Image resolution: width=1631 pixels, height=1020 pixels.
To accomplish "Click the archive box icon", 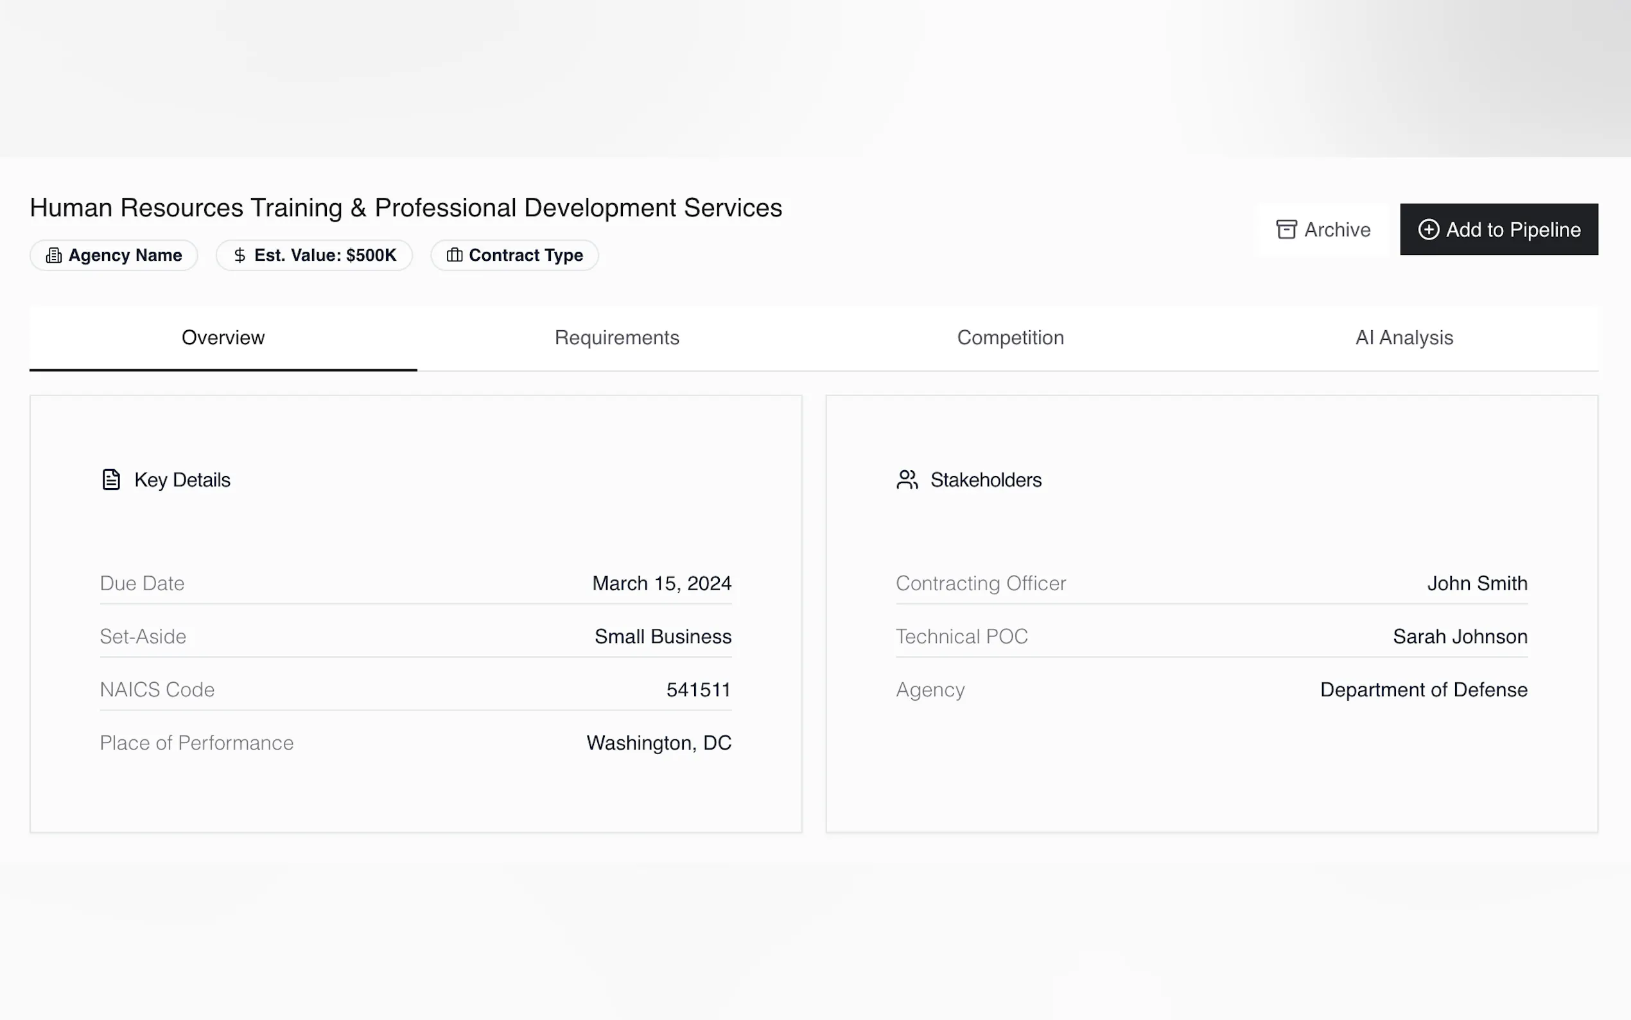I will click(x=1286, y=229).
